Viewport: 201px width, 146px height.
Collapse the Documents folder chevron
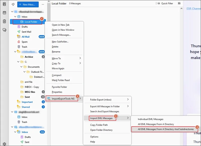(21, 67)
